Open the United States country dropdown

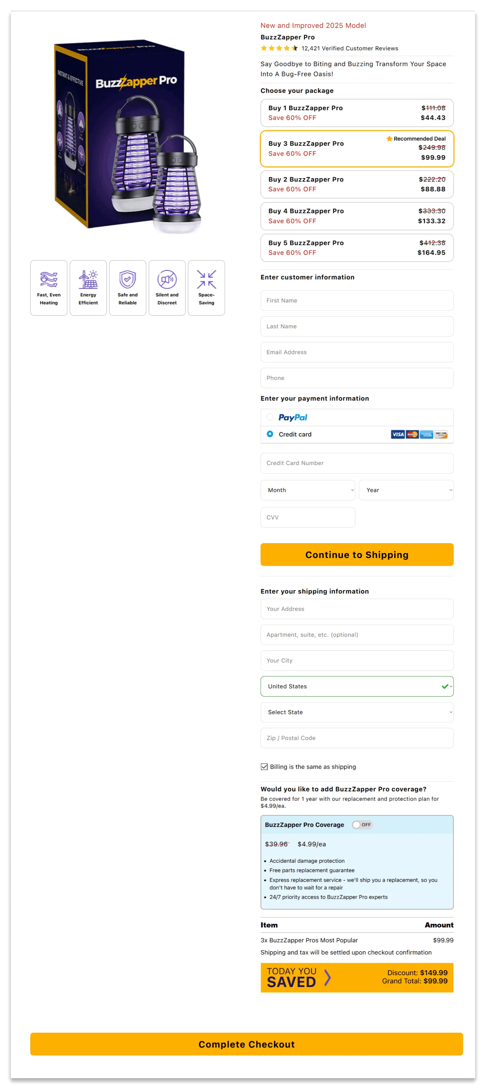[x=357, y=686]
